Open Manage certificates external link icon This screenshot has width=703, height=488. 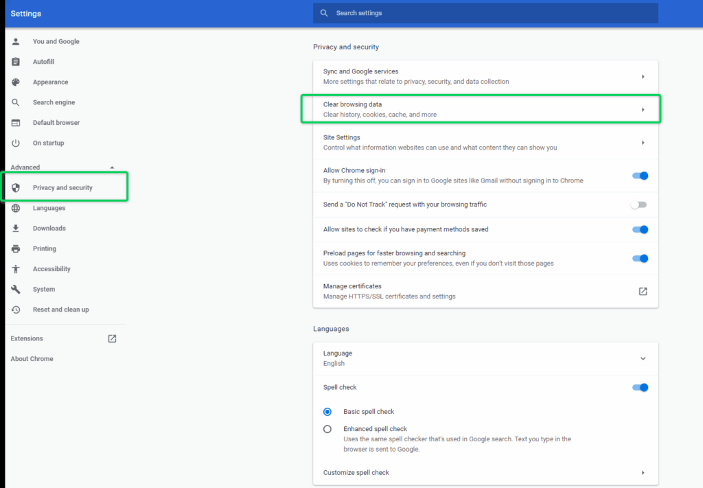click(643, 291)
